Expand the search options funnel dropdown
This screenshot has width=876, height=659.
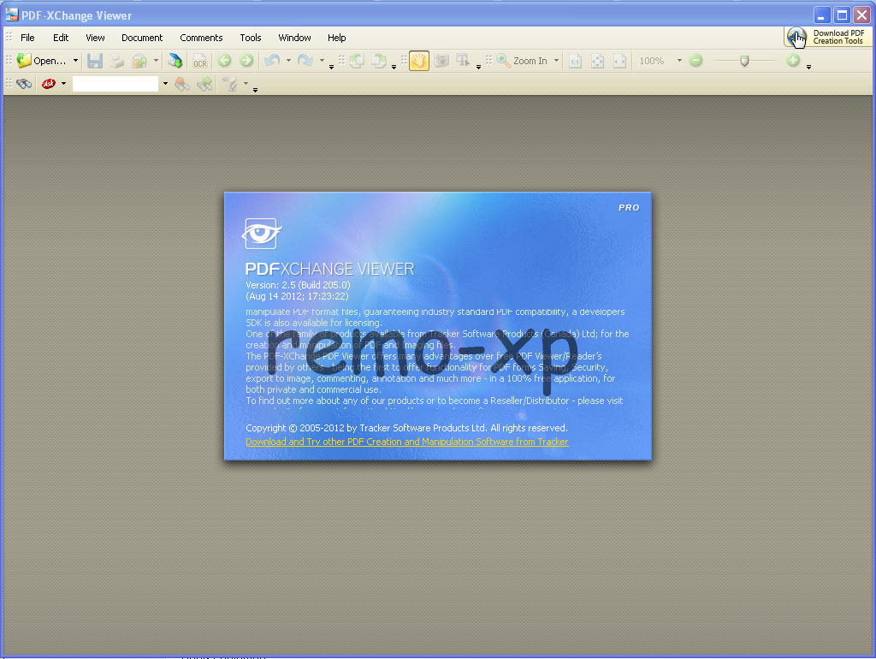tap(246, 84)
